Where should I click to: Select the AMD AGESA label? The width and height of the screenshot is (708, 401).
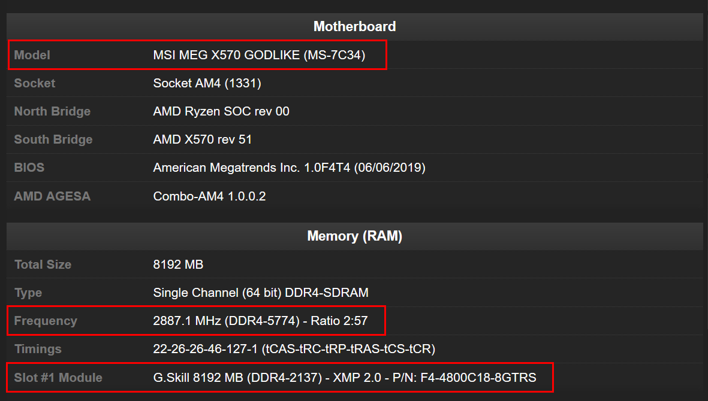tap(52, 196)
